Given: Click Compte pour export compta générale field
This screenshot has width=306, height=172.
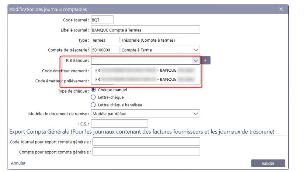Looking at the screenshot, I should click(146, 152).
